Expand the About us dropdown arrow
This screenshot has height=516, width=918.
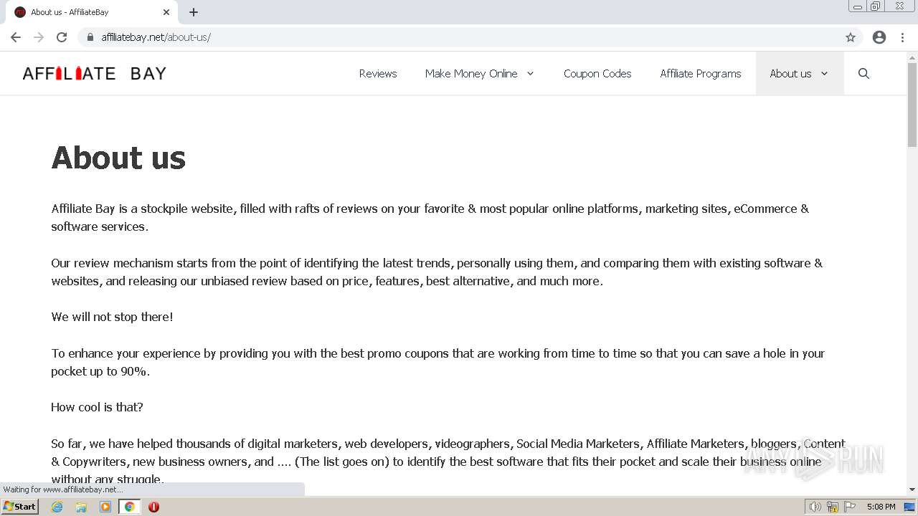tap(824, 73)
